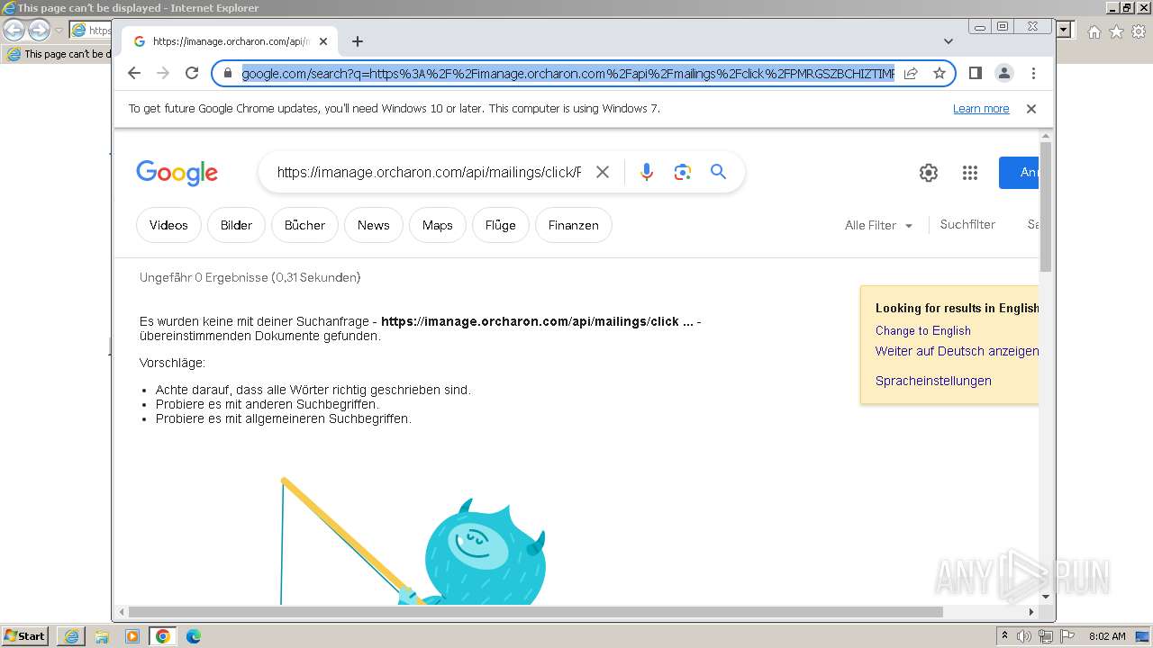Close the imanage.orcharon.com tab

point(323,41)
